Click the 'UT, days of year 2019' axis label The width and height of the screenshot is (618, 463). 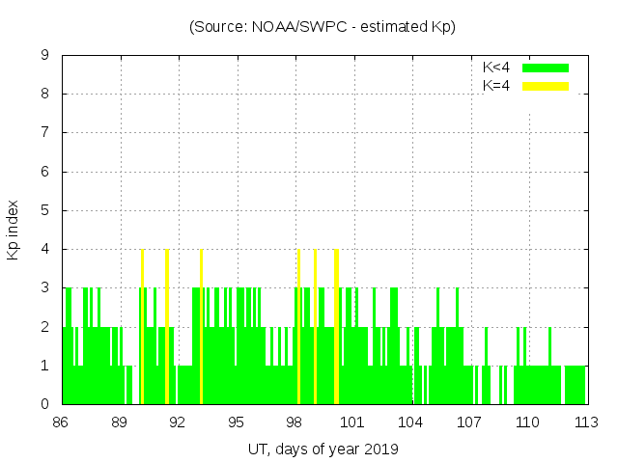[323, 449]
